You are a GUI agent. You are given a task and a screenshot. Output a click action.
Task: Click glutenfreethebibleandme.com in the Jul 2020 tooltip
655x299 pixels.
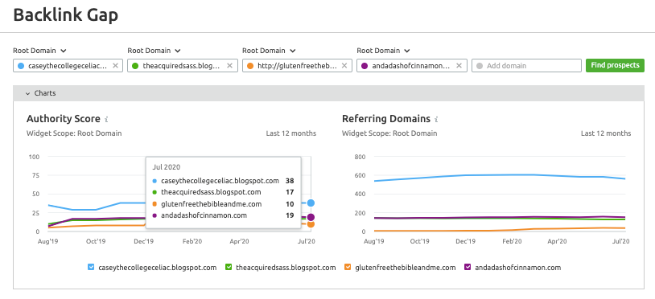pos(212,204)
